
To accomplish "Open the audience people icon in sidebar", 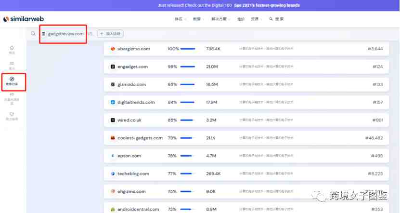I will pyautogui.click(x=12, y=63).
